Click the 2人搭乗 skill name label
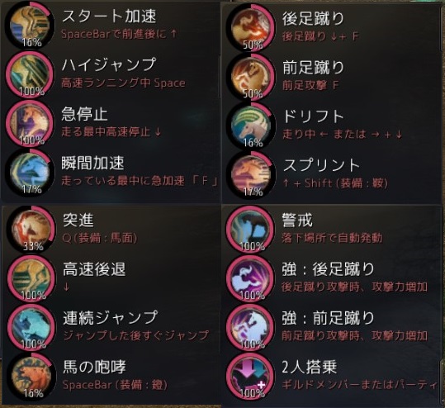The width and height of the screenshot is (445, 408). [x=310, y=367]
